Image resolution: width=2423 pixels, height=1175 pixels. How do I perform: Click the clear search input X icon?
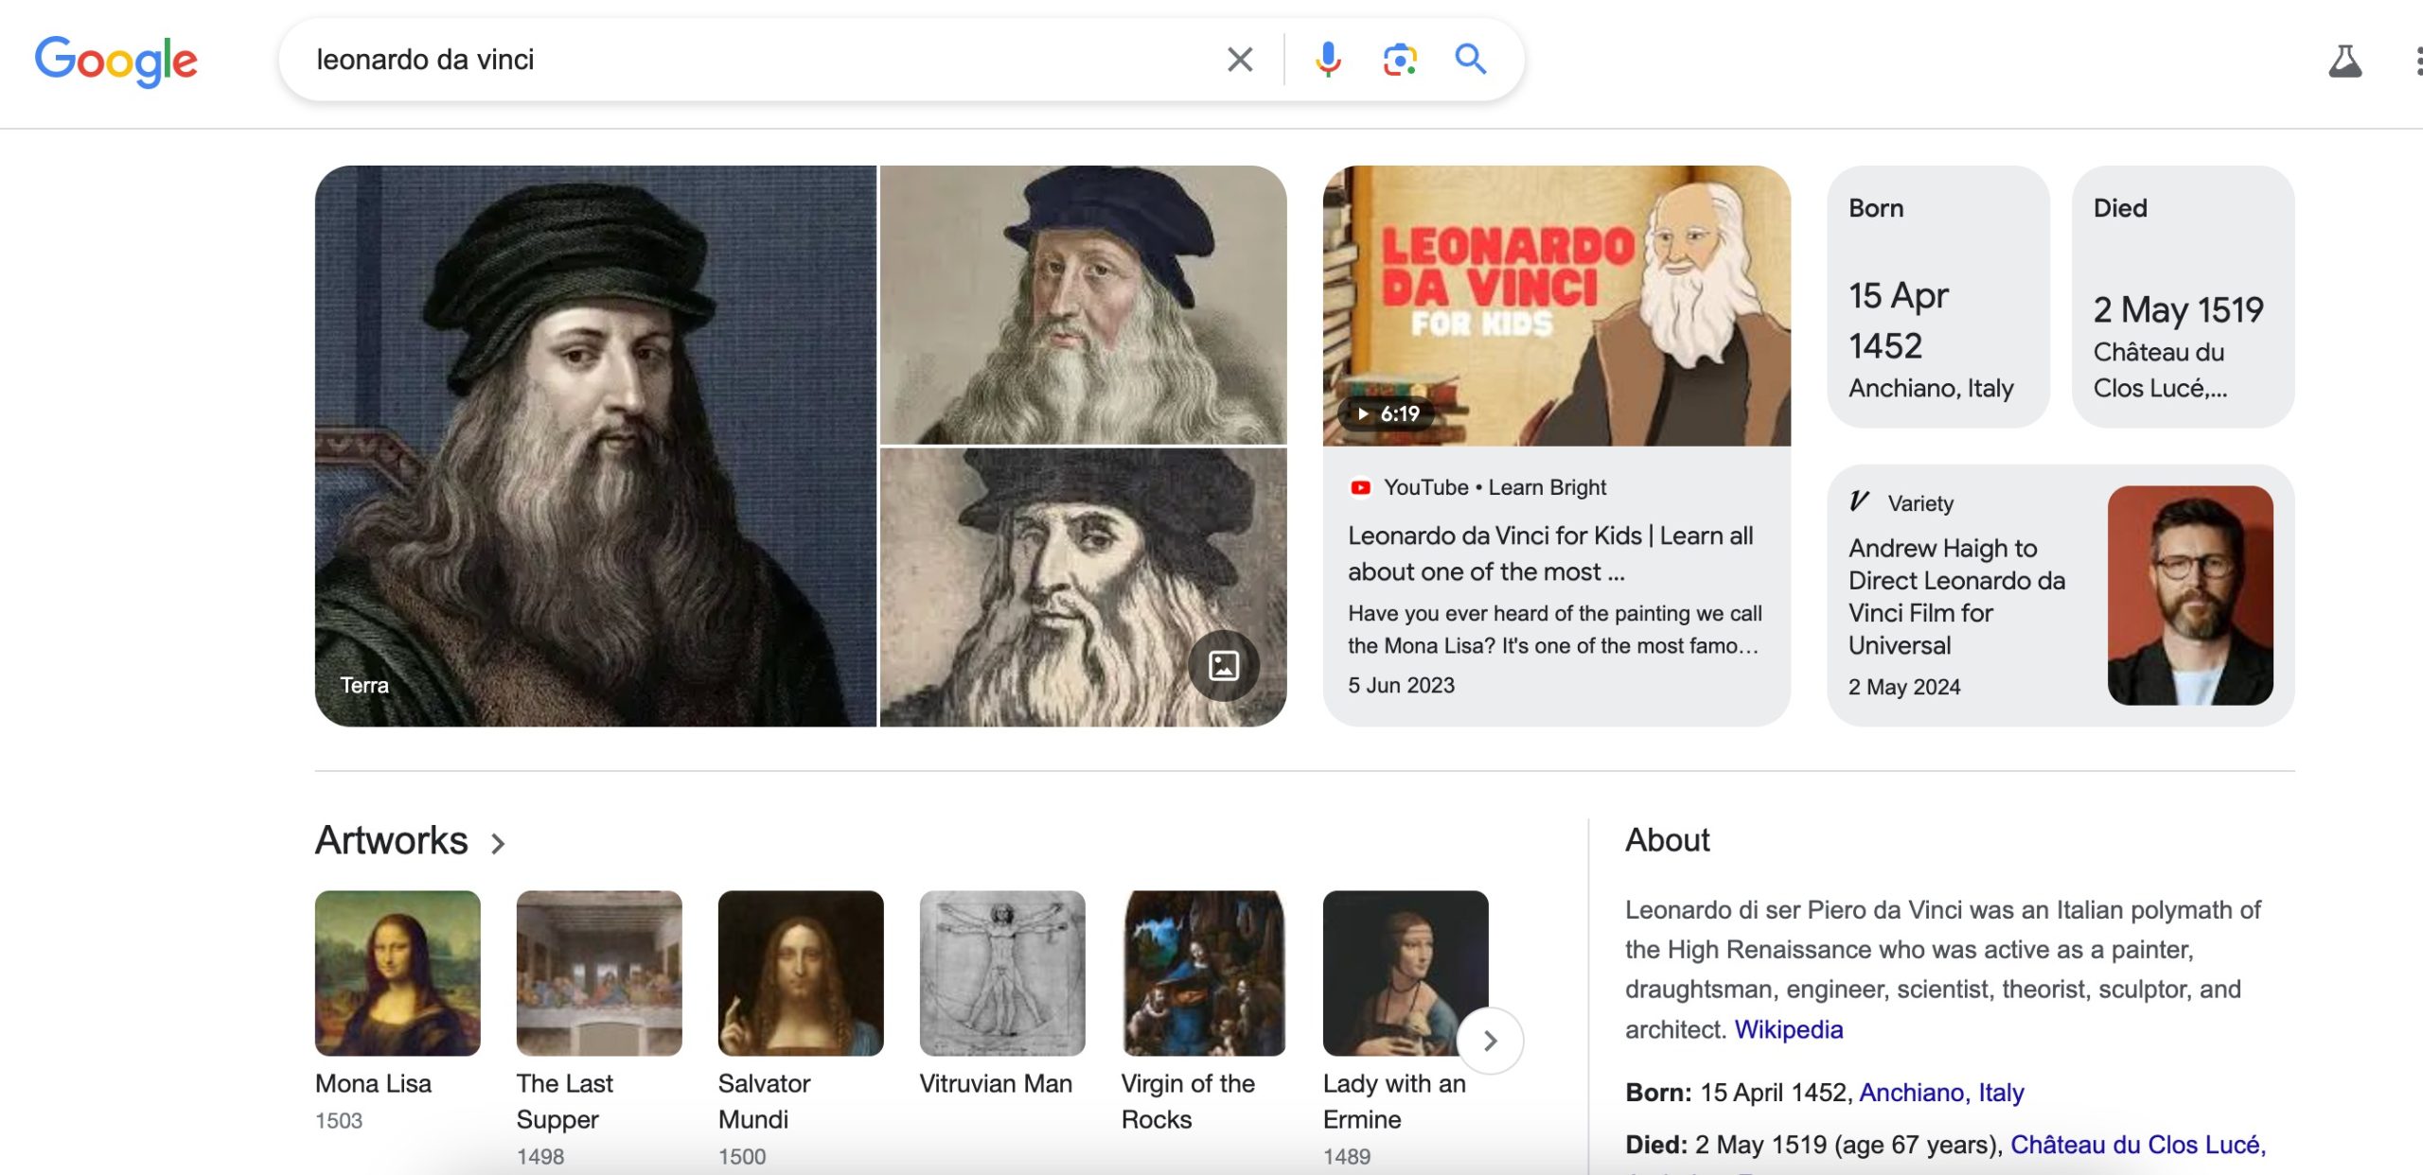(x=1236, y=61)
